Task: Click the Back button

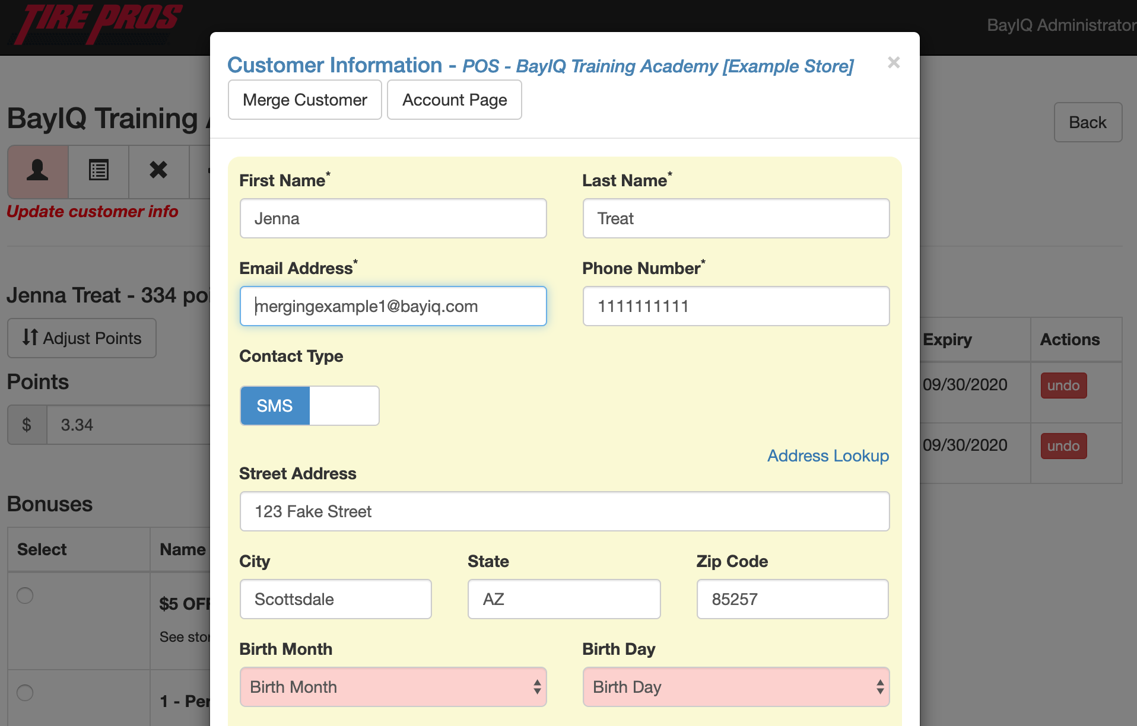Action: [1087, 122]
